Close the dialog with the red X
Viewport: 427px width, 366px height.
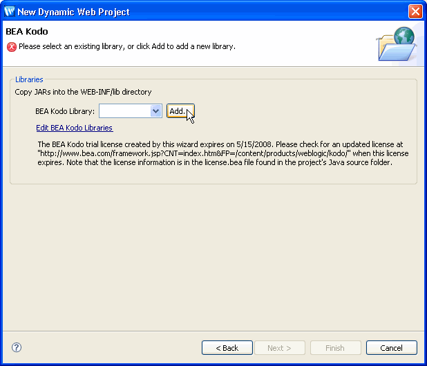pos(415,12)
